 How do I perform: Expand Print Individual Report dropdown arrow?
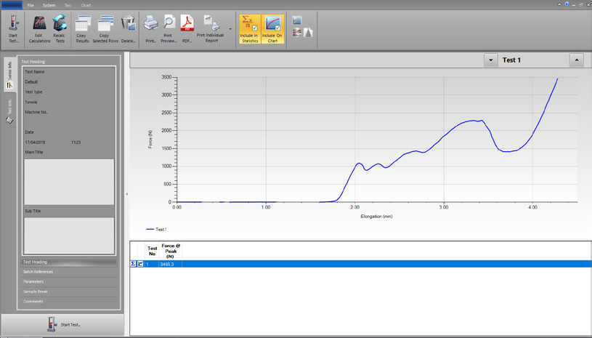(230, 30)
